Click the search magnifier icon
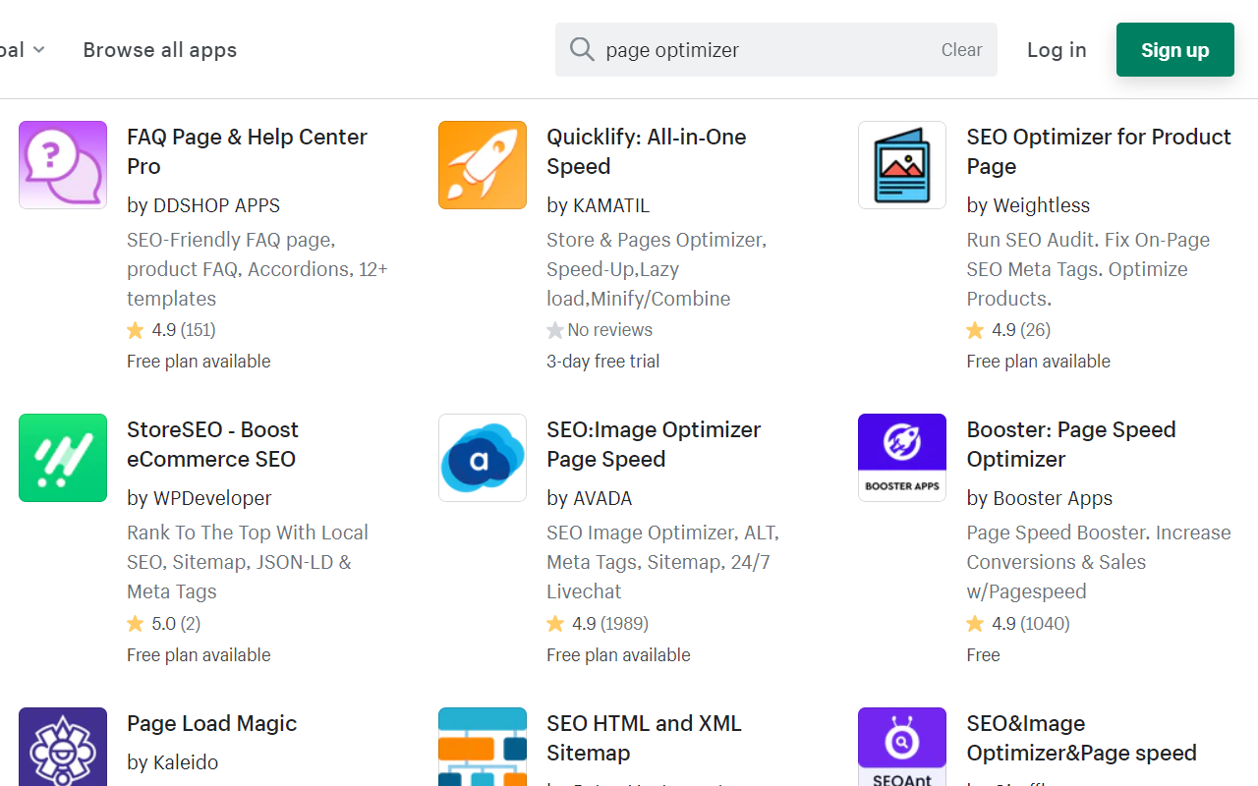Viewport: 1258px width, 786px height. [582, 49]
